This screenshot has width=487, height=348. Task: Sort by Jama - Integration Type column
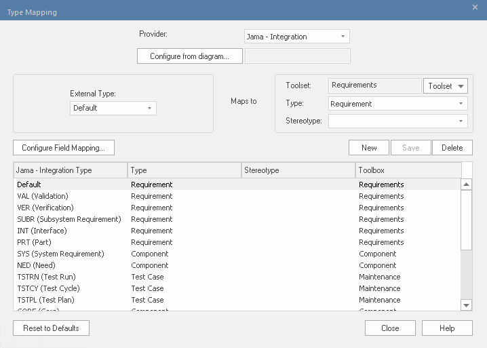(70, 170)
